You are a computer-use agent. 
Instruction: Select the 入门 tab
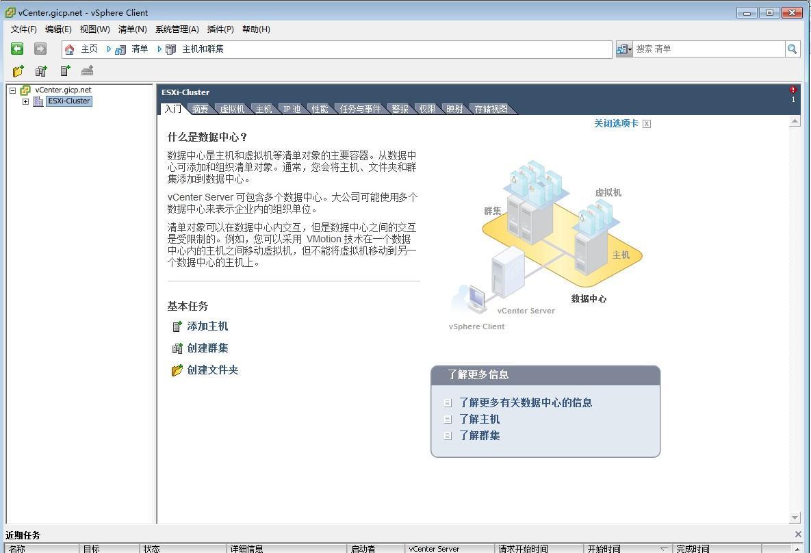tap(172, 109)
